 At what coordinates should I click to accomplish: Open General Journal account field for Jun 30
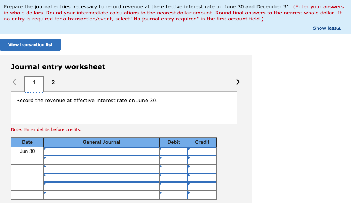[101, 151]
